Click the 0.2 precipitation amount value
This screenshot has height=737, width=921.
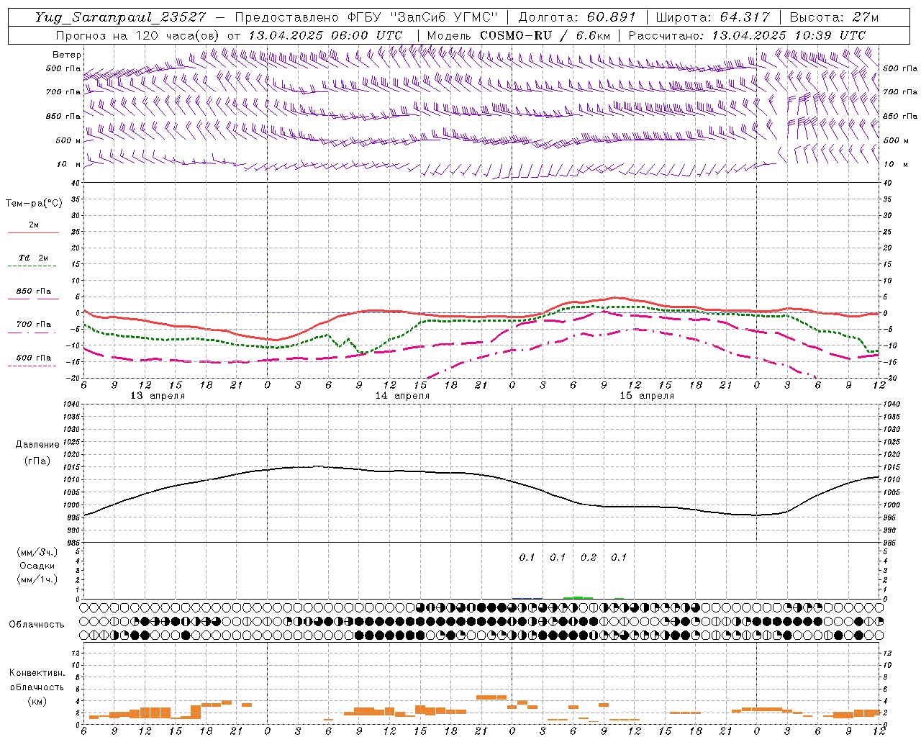pyautogui.click(x=589, y=557)
